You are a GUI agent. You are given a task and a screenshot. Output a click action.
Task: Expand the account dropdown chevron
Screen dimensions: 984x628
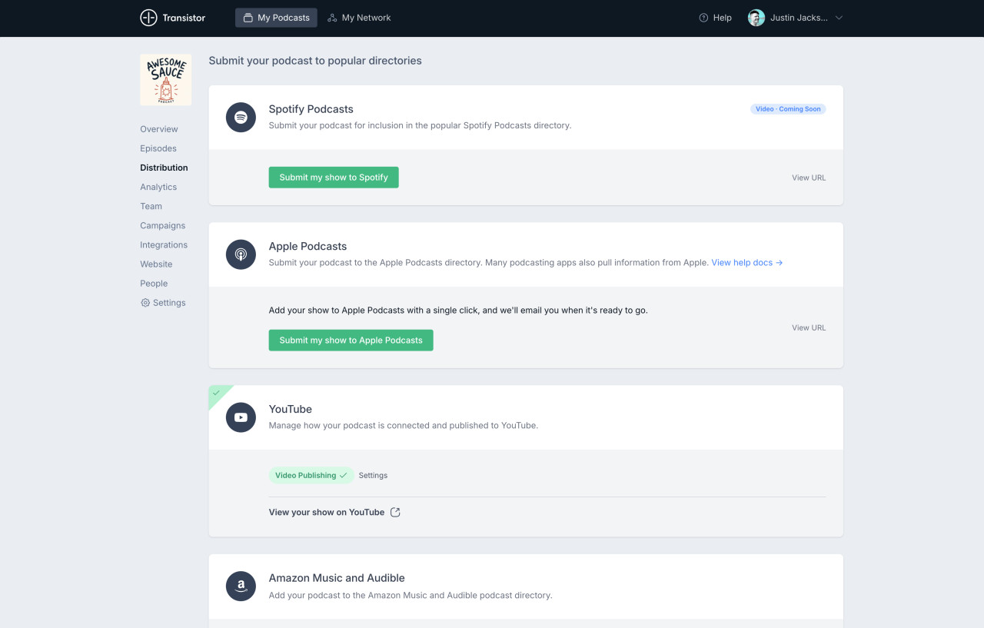pyautogui.click(x=839, y=18)
